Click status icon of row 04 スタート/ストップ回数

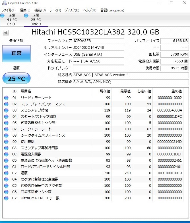tap(6, 116)
